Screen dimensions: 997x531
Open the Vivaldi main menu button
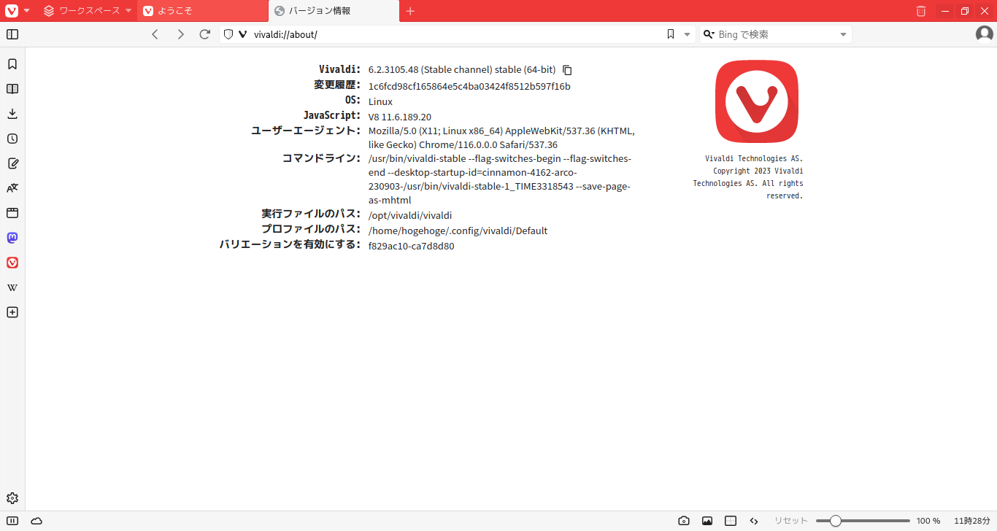pyautogui.click(x=12, y=11)
